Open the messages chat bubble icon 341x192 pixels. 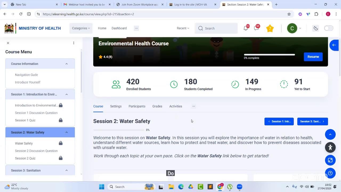[x=256, y=28]
